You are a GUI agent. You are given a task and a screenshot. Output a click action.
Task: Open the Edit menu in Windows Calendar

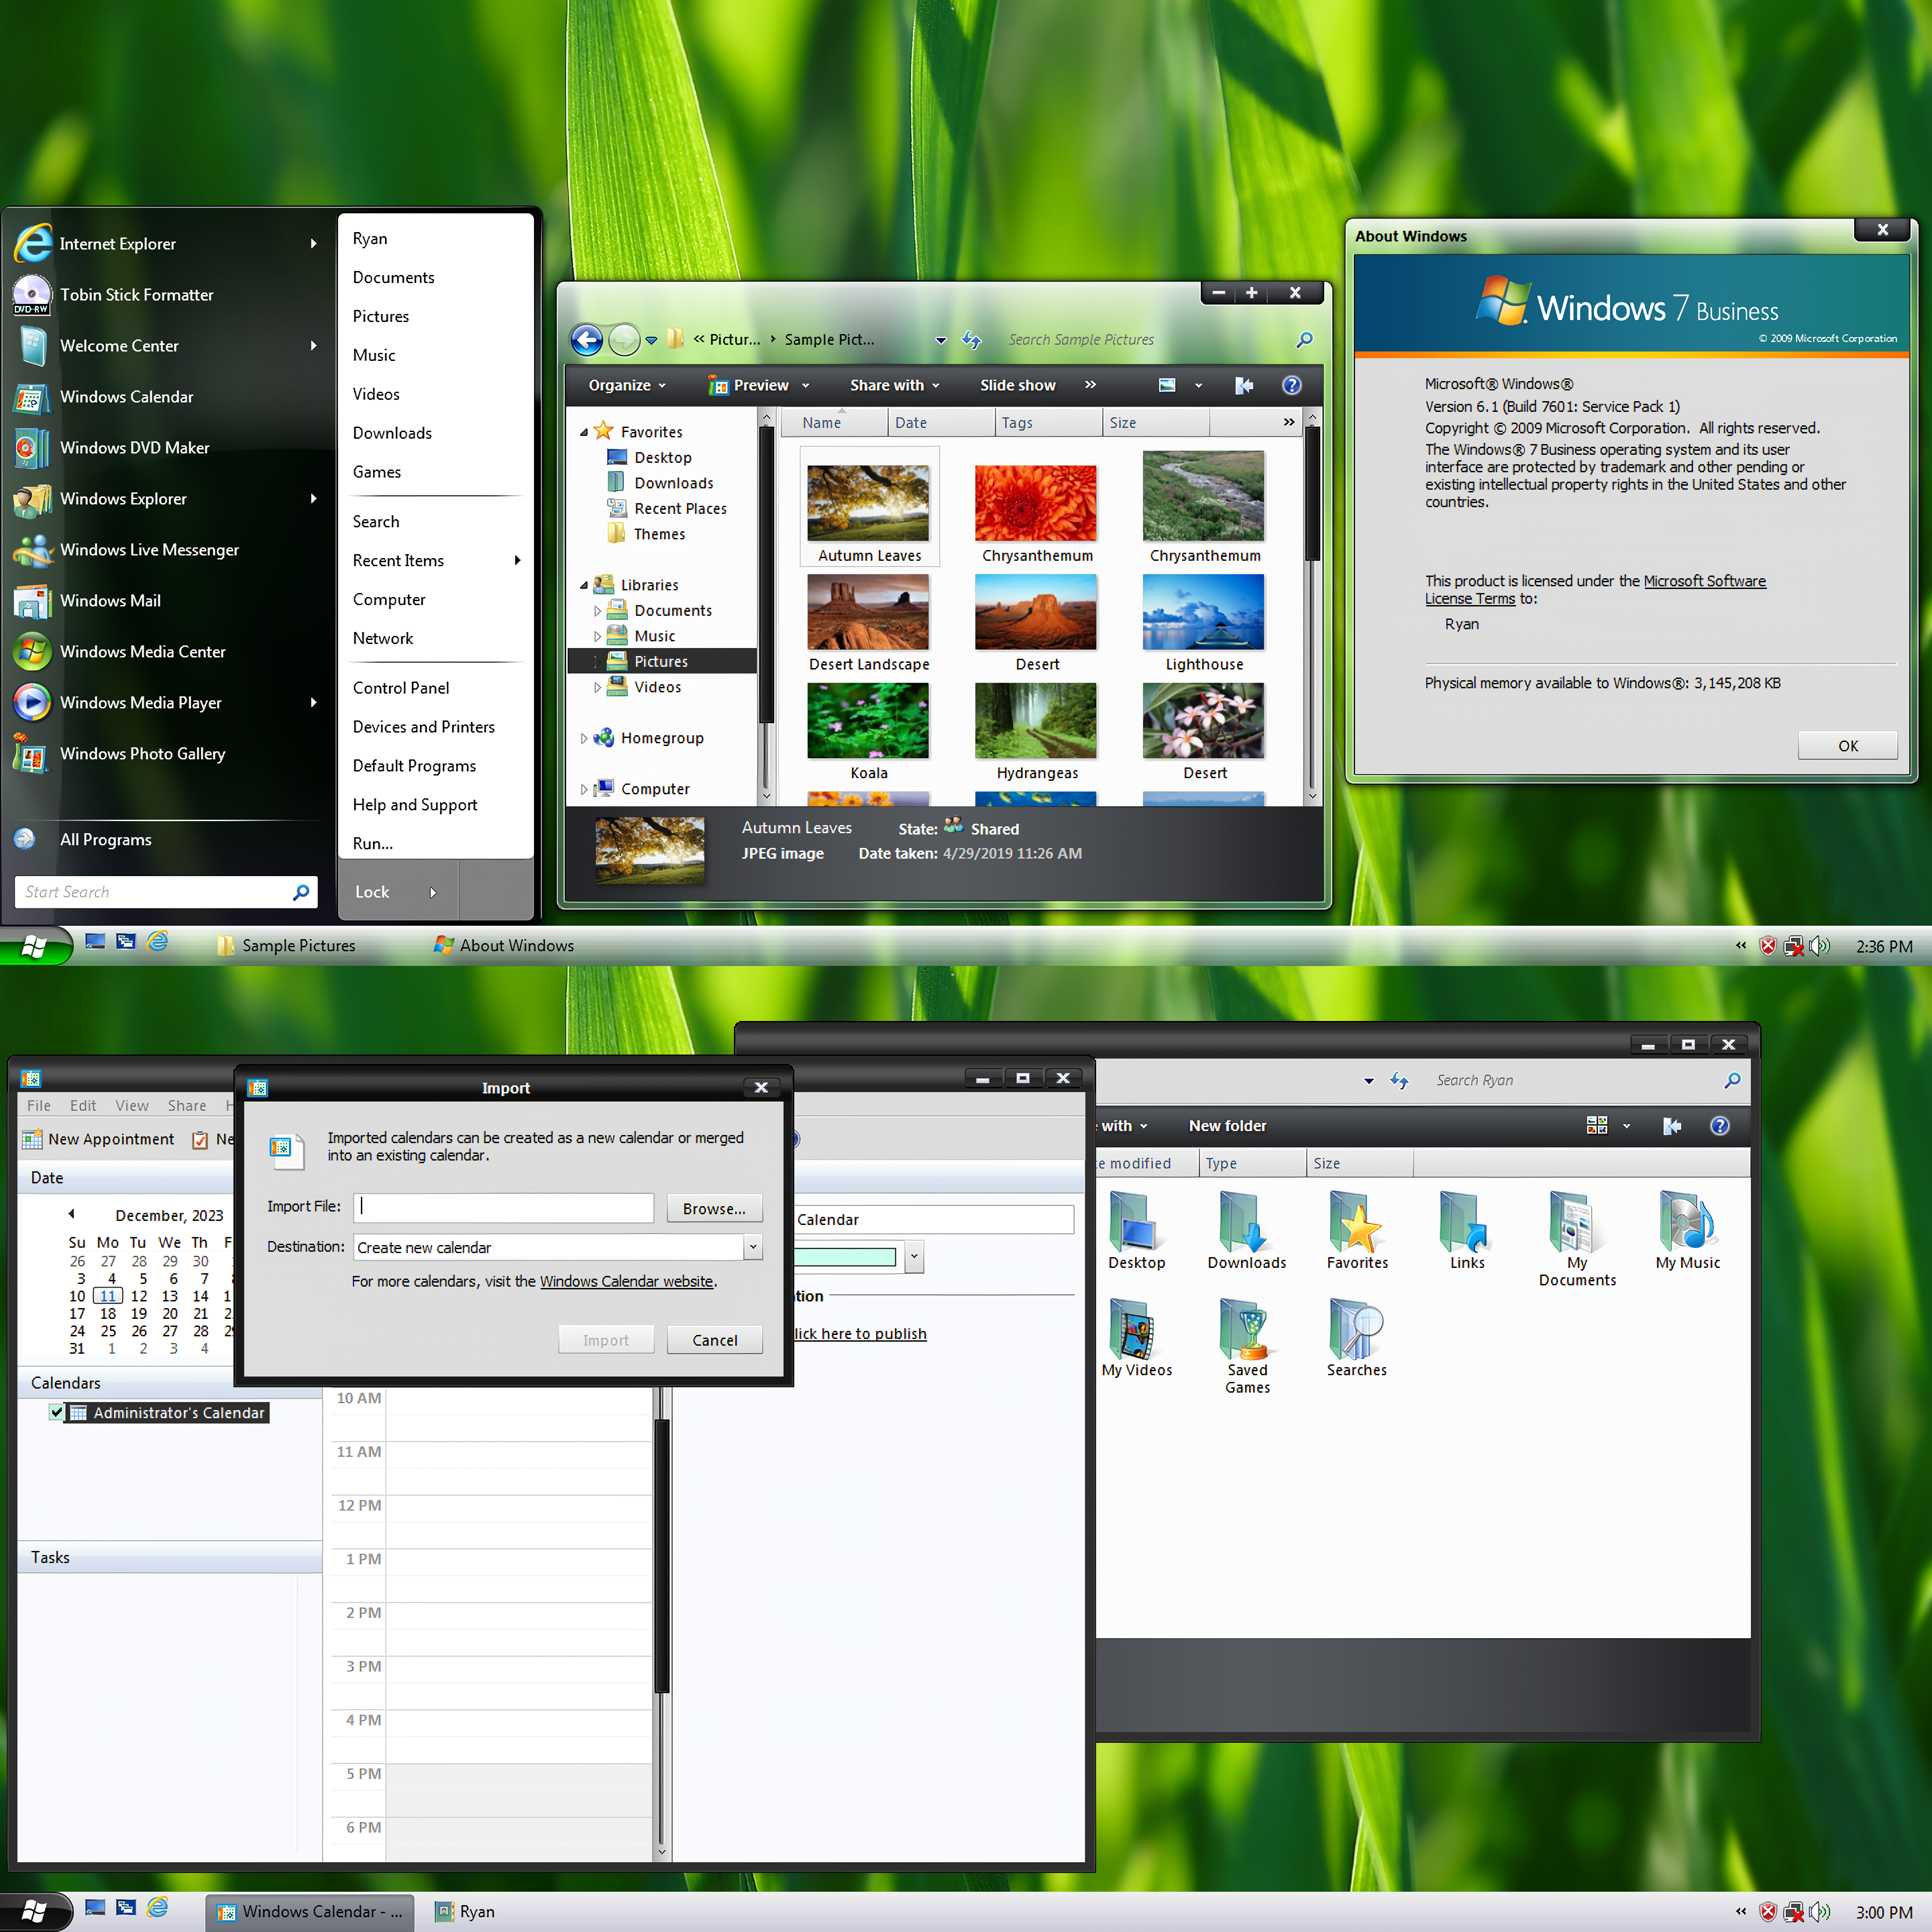tap(83, 1105)
